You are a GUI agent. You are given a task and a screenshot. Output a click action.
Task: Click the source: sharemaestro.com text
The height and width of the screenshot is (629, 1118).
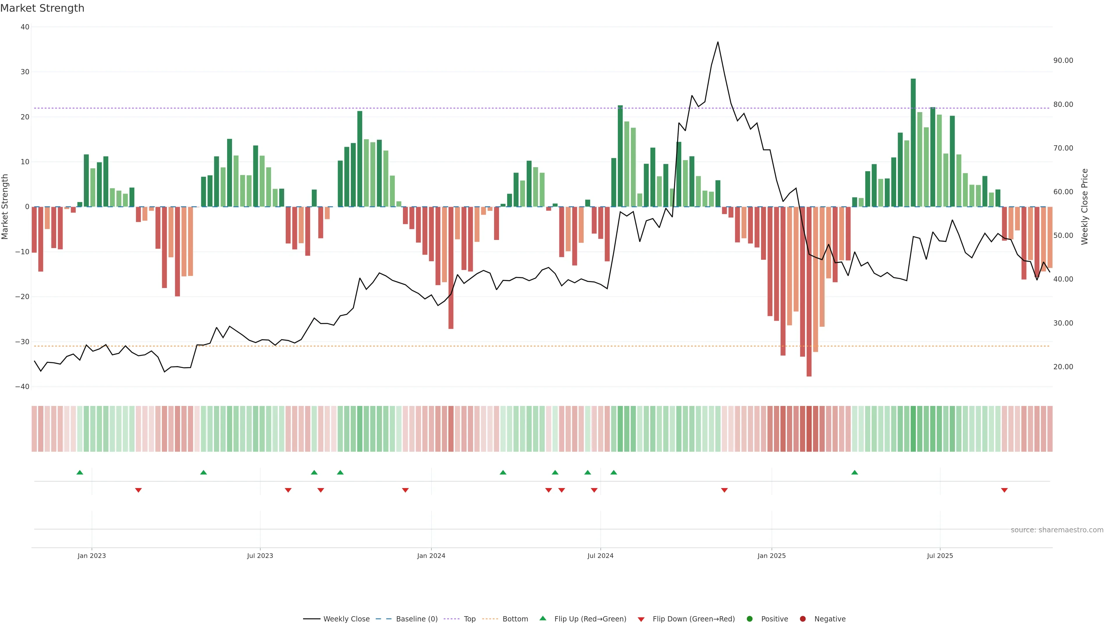coord(1057,530)
